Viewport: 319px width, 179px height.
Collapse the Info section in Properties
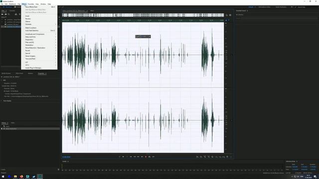tap(1, 80)
